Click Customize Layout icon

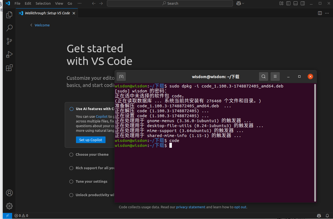(x=281, y=3)
